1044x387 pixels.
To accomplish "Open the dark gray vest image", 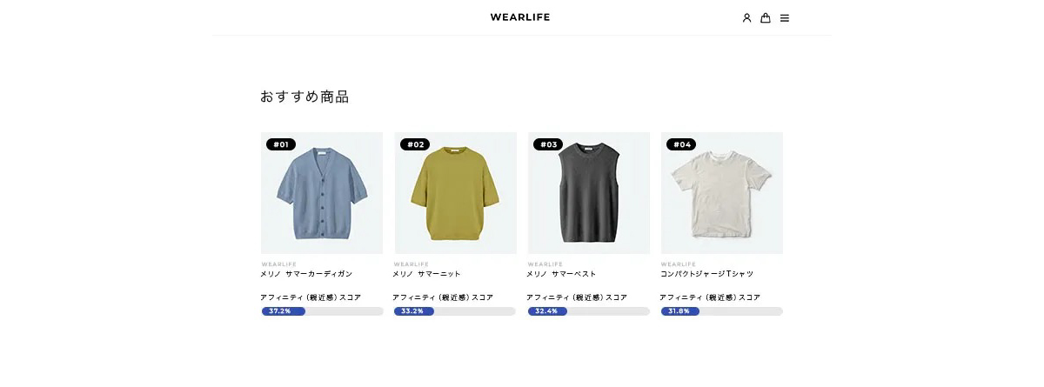I will 589,193.
